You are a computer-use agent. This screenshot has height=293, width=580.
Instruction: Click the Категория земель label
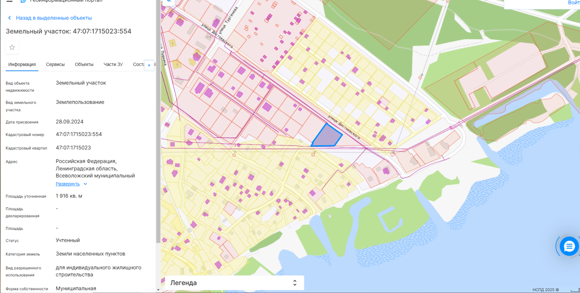[x=23, y=254]
